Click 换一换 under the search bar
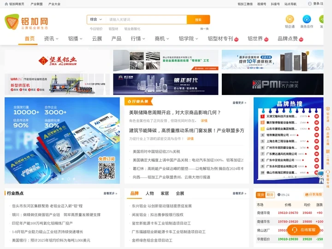332x249 pixels. (204, 29)
